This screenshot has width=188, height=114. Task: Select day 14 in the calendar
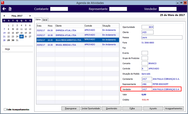(4, 33)
